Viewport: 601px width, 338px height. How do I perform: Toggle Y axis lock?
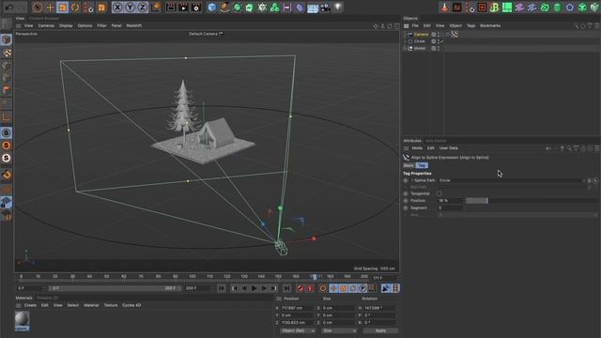point(130,8)
